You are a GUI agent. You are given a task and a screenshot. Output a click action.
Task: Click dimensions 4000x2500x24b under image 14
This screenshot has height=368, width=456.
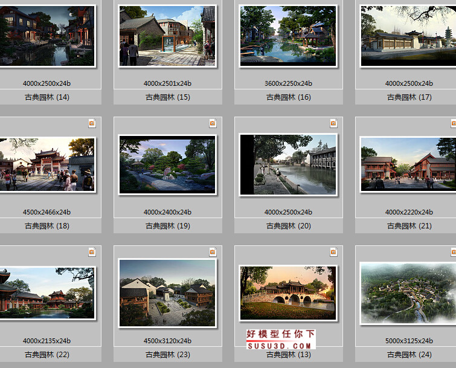(47, 83)
